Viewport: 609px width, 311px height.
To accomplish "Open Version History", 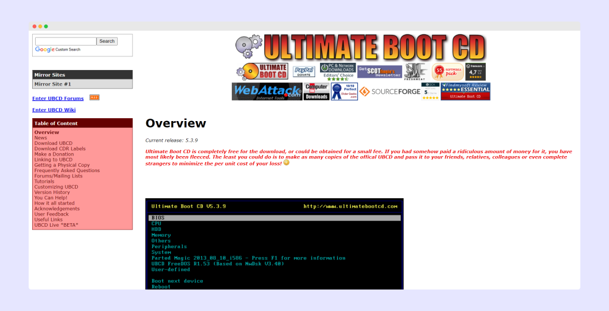I will pyautogui.click(x=52, y=192).
